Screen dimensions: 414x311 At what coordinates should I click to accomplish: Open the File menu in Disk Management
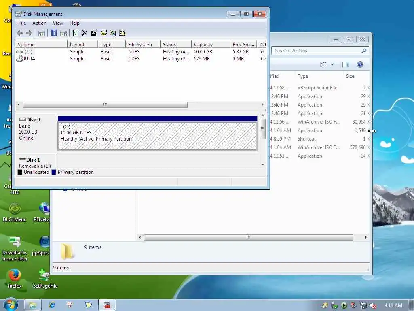coord(22,23)
